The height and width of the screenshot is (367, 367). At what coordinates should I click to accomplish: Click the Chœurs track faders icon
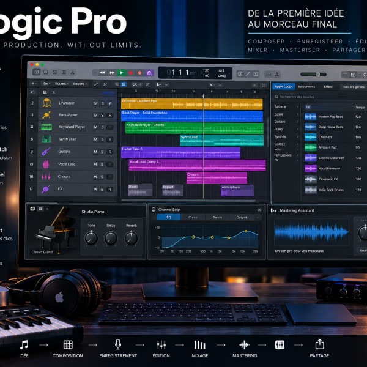(46, 177)
